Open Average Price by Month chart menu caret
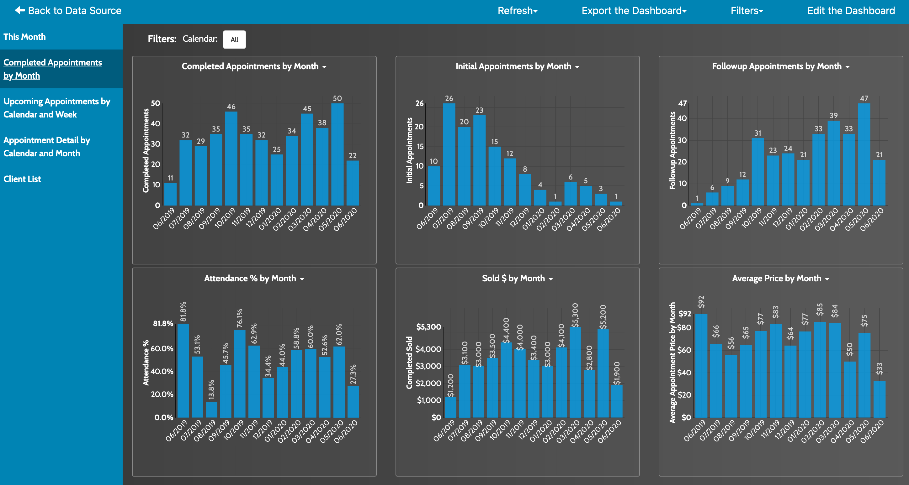909x485 pixels. click(827, 279)
